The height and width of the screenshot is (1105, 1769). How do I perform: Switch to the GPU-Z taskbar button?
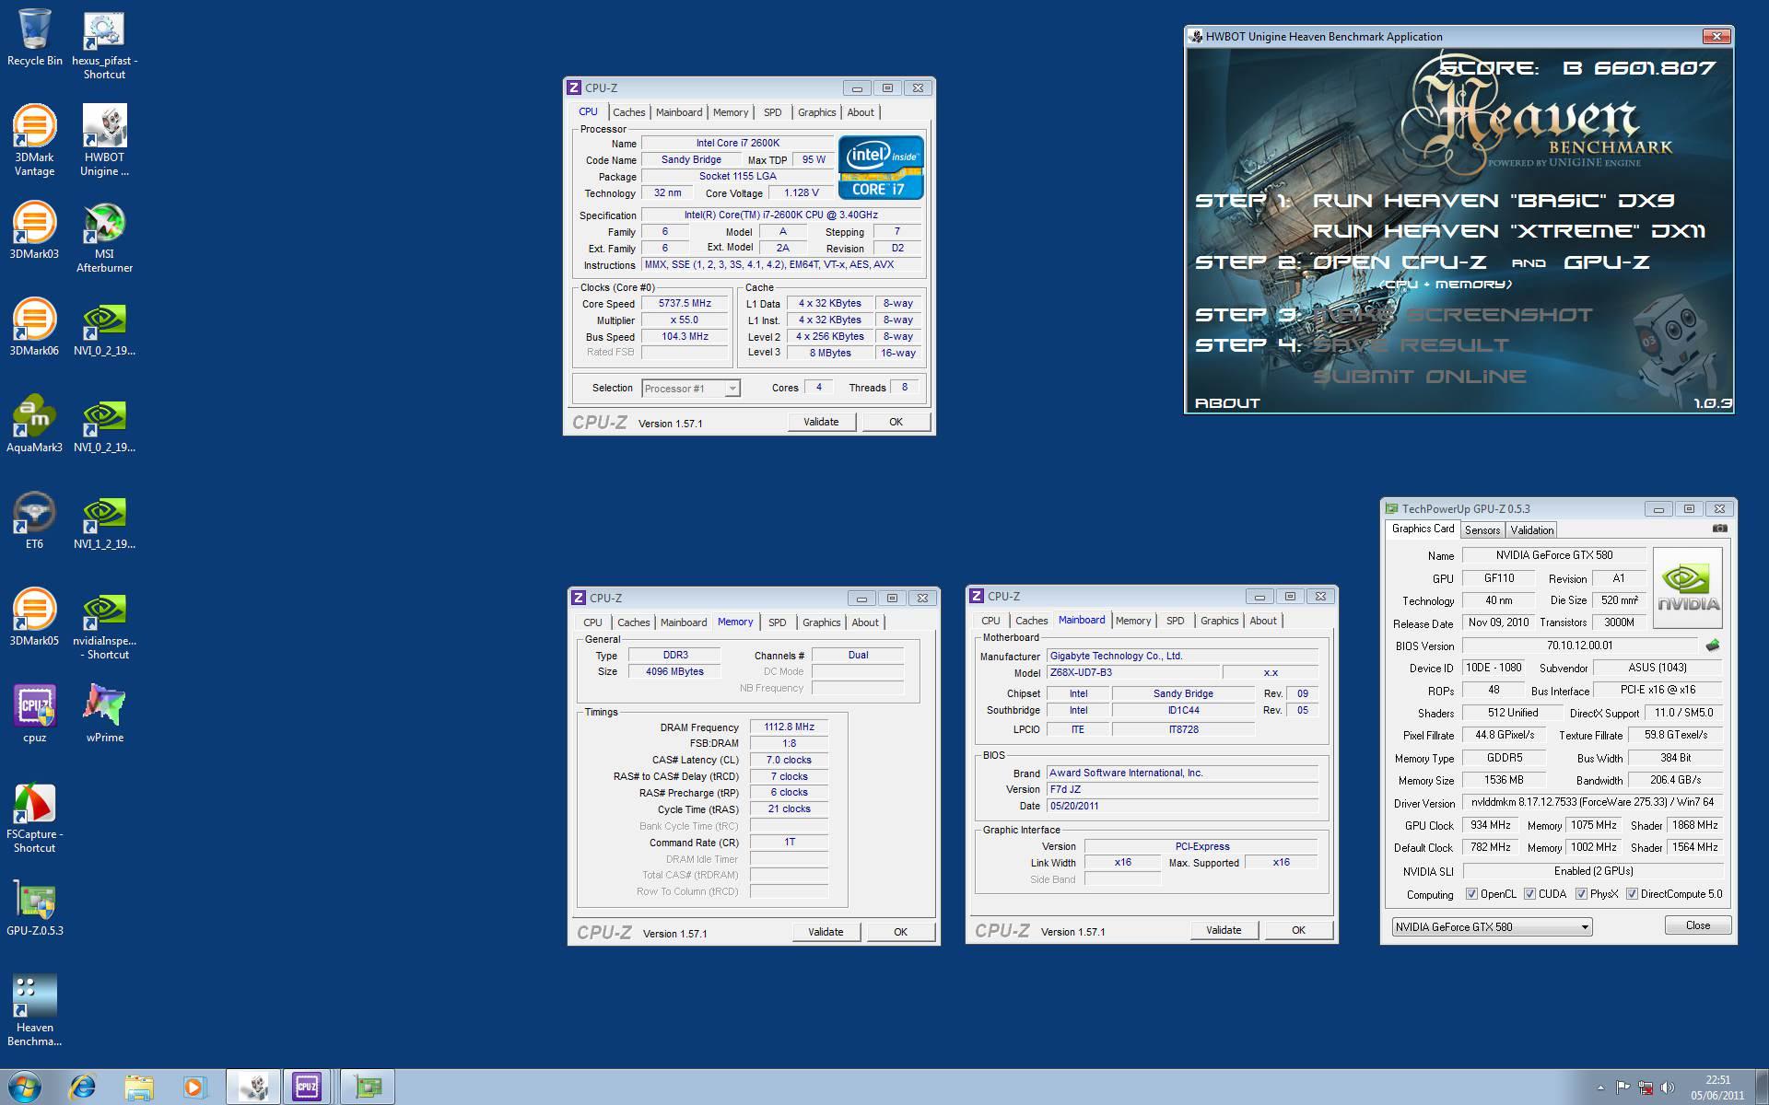click(368, 1088)
